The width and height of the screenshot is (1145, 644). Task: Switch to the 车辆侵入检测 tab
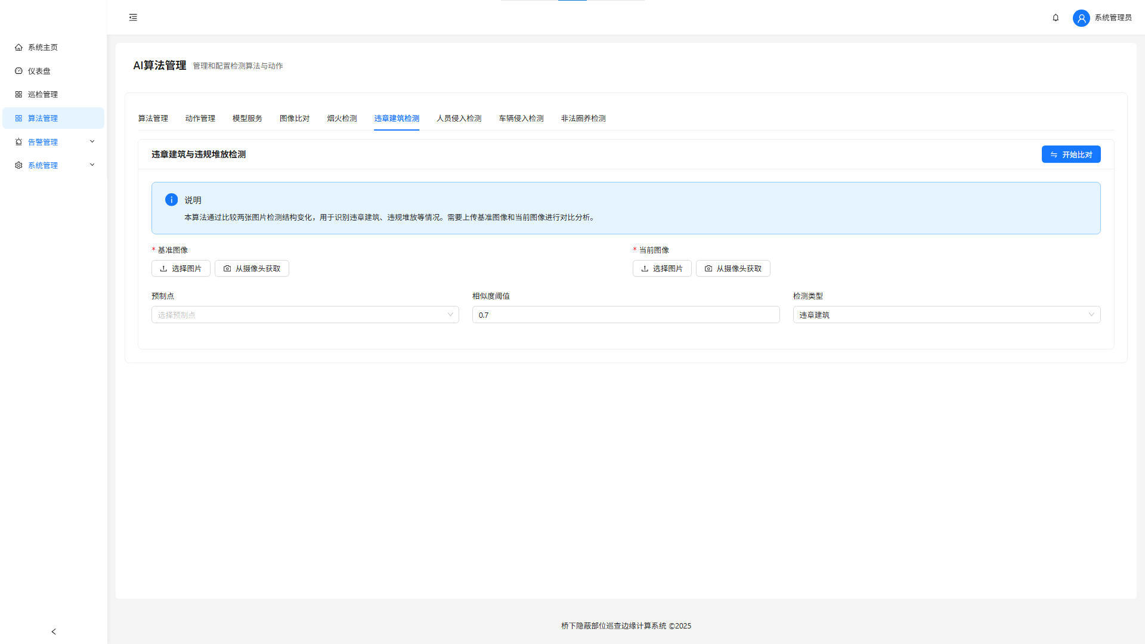(521, 118)
